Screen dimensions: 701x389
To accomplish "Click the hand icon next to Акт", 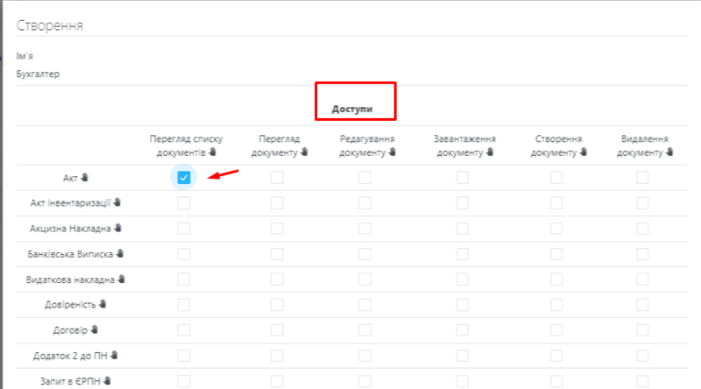I will (85, 178).
